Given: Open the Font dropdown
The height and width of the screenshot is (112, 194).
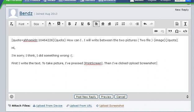Looking at the screenshot, I should 23,24.
